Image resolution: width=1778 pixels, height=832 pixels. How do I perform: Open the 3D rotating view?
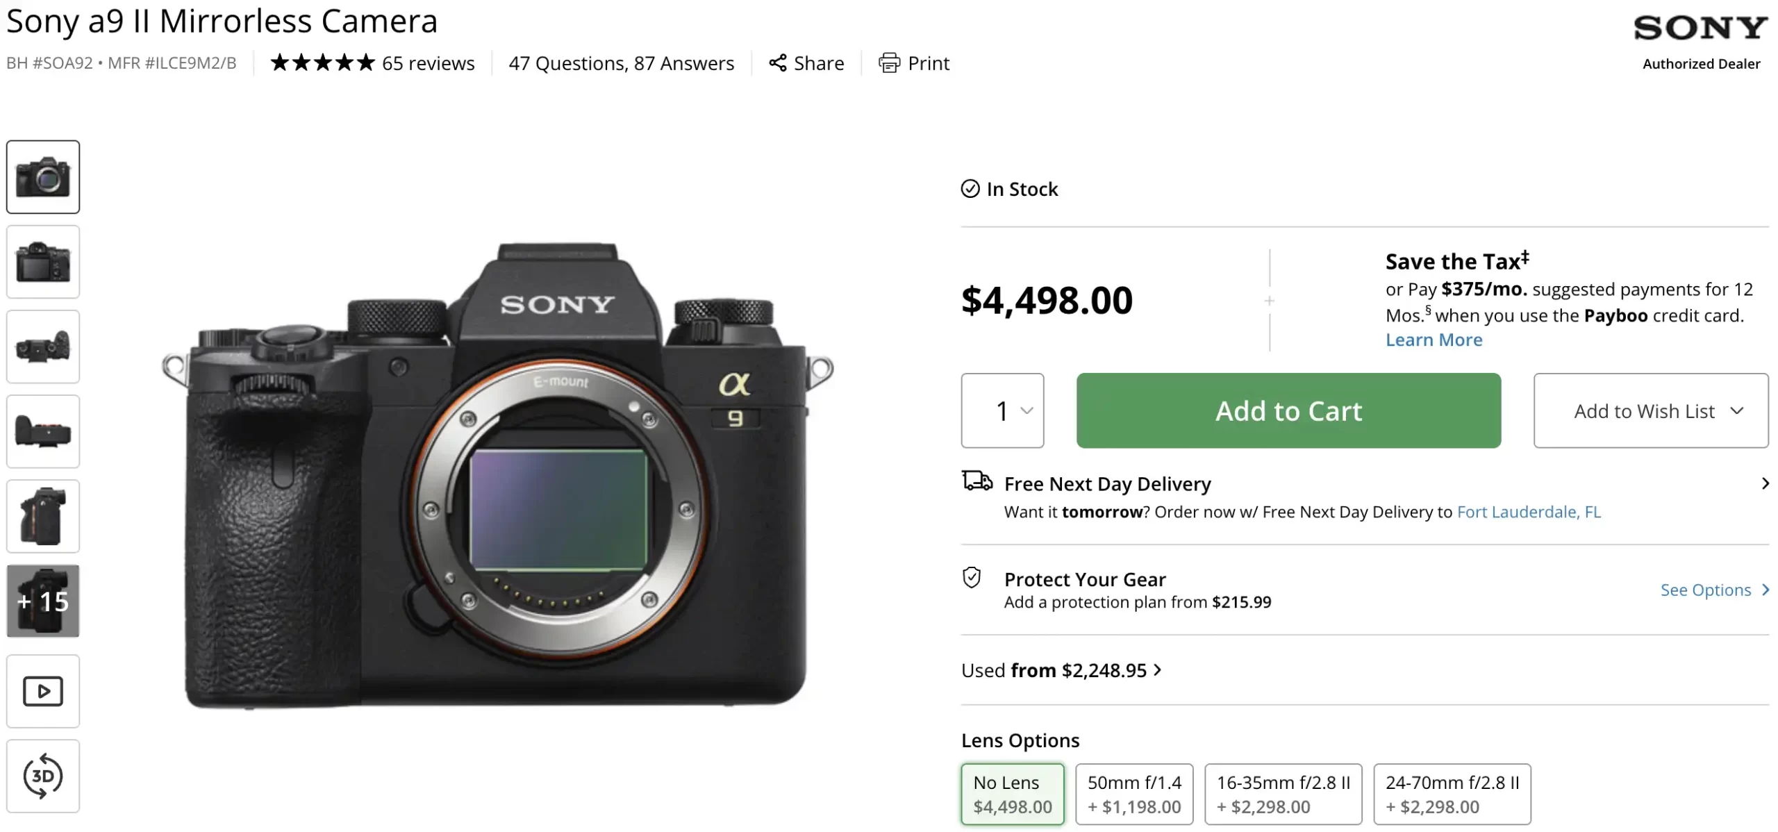point(43,776)
